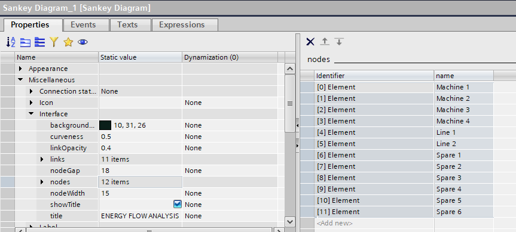Click the collapse all categories icon
The image size is (516, 232).
coord(39,42)
